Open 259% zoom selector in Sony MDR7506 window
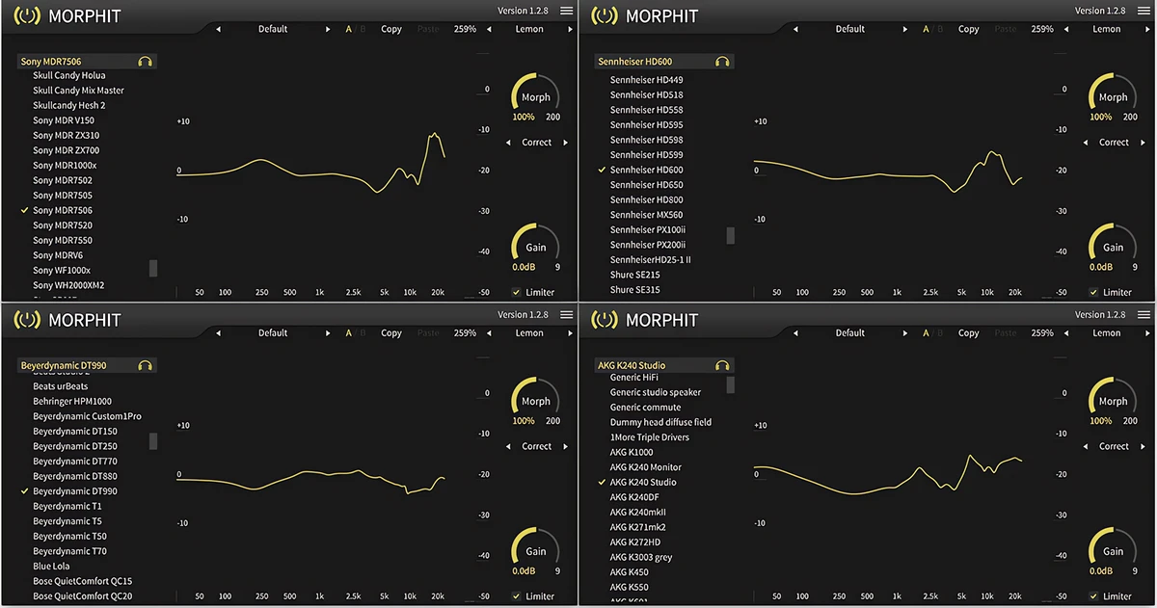Image resolution: width=1157 pixels, height=608 pixels. click(465, 30)
